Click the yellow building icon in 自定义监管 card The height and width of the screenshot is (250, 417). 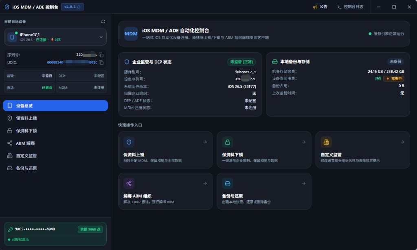click(326, 142)
